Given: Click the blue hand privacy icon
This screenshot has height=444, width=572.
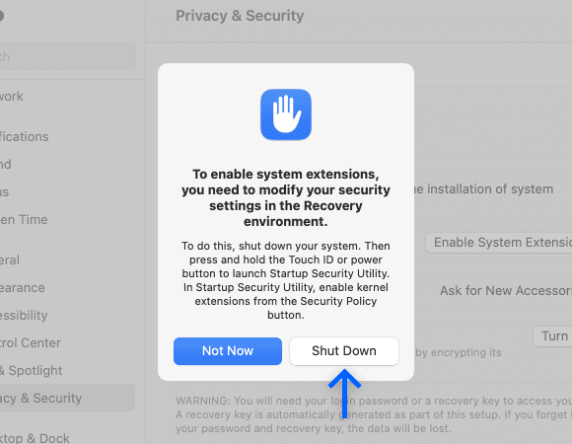Looking at the screenshot, I should [286, 114].
